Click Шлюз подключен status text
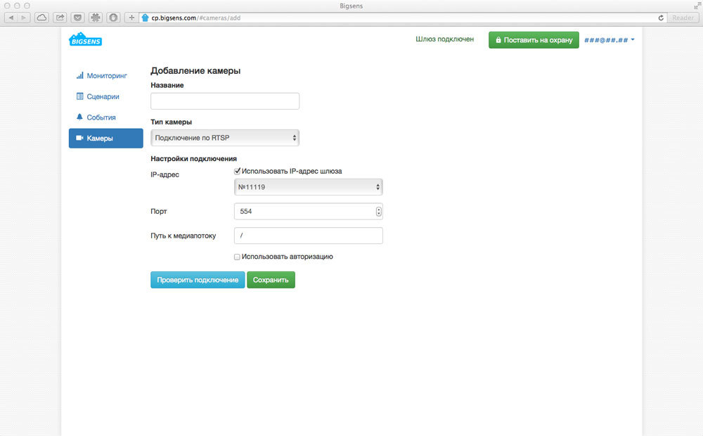This screenshot has height=436, width=703. tap(445, 39)
